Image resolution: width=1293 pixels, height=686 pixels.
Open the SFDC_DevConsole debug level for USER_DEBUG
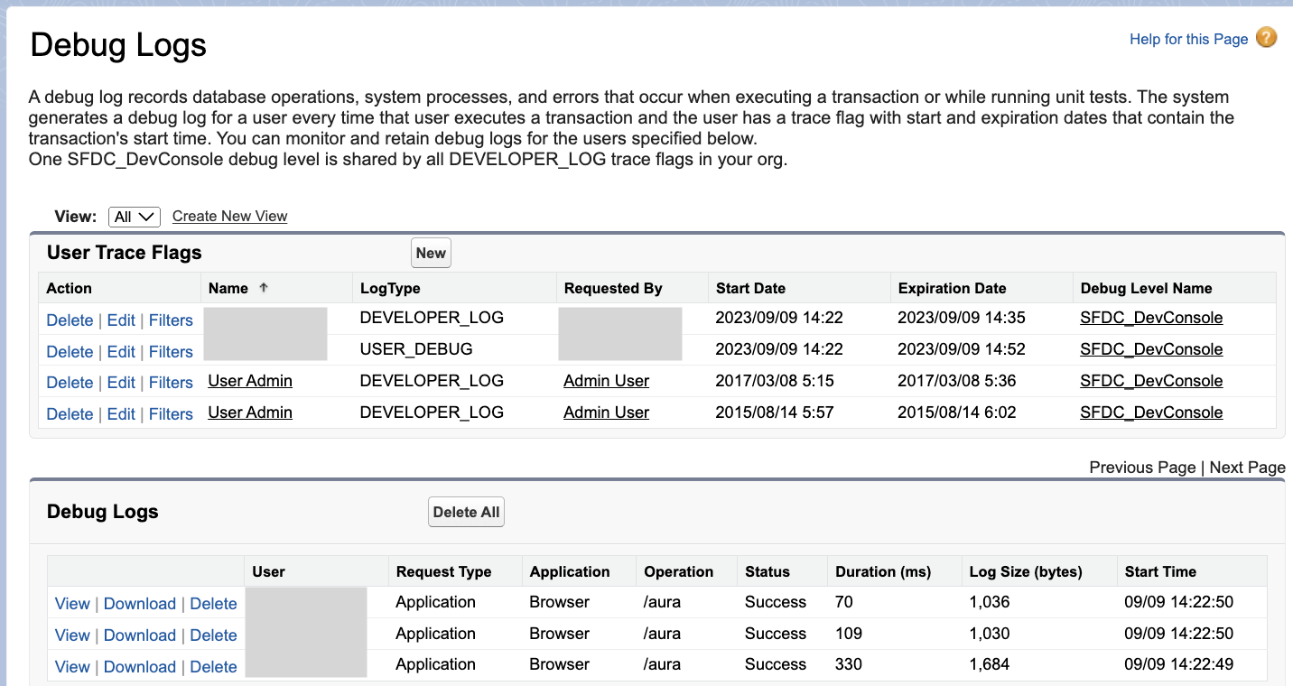[1150, 348]
